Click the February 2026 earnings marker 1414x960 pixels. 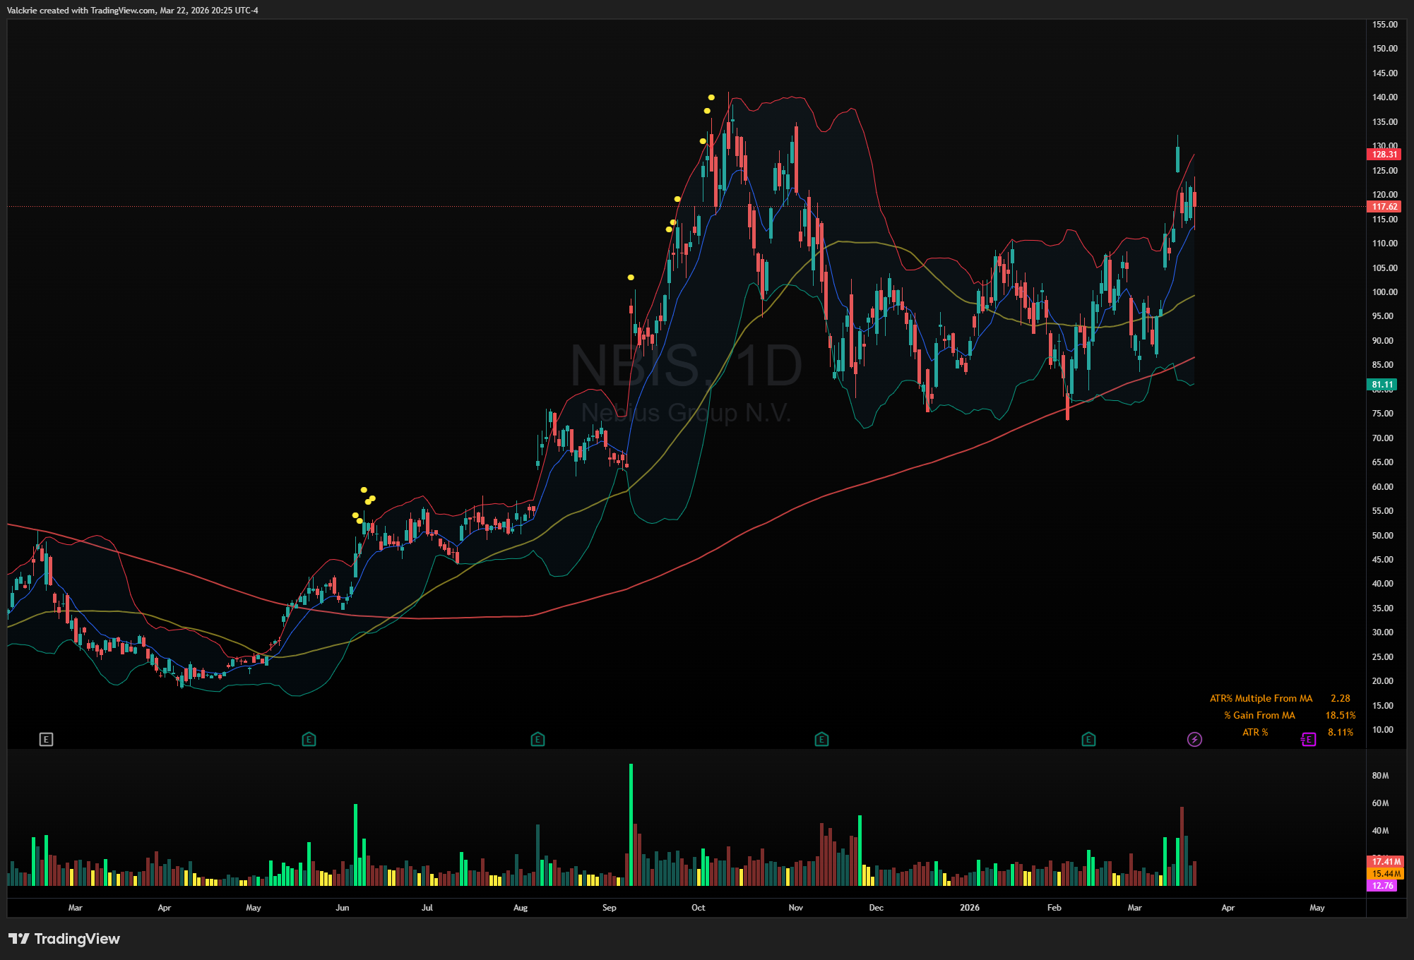[1088, 739]
